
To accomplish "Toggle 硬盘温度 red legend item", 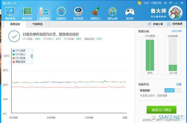I will tap(19, 62).
